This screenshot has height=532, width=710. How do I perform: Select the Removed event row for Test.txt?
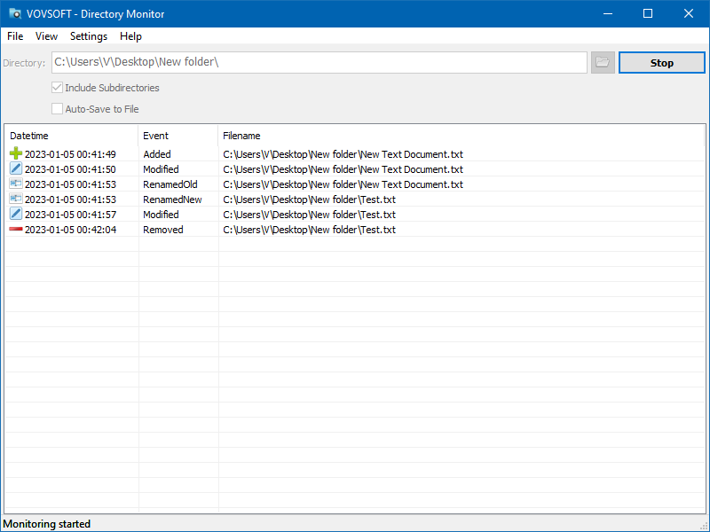266,229
